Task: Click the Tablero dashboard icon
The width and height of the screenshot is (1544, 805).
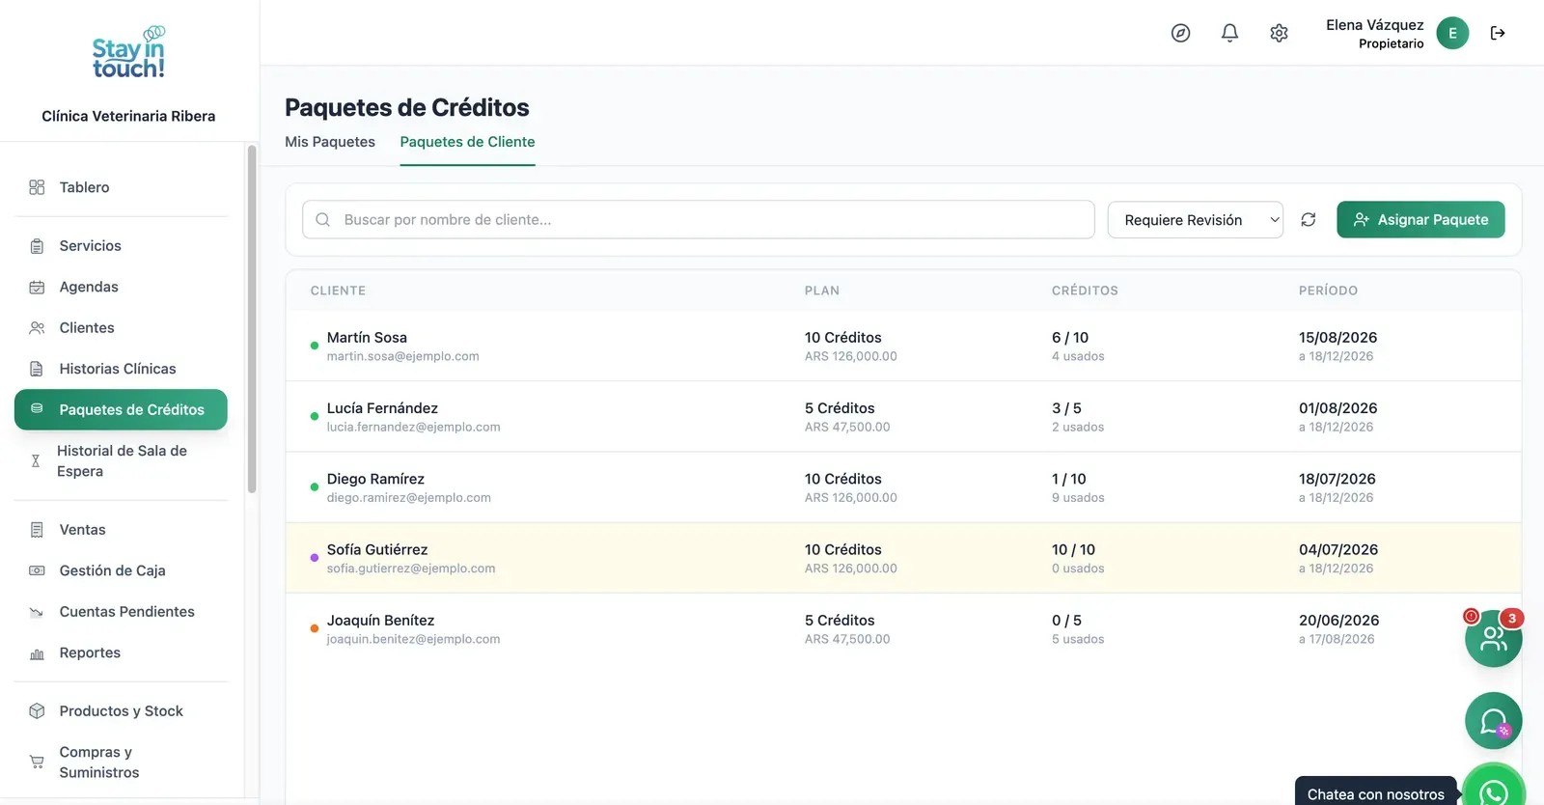Action: click(x=37, y=187)
